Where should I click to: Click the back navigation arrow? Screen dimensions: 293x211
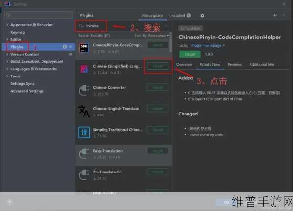[x=275, y=15]
